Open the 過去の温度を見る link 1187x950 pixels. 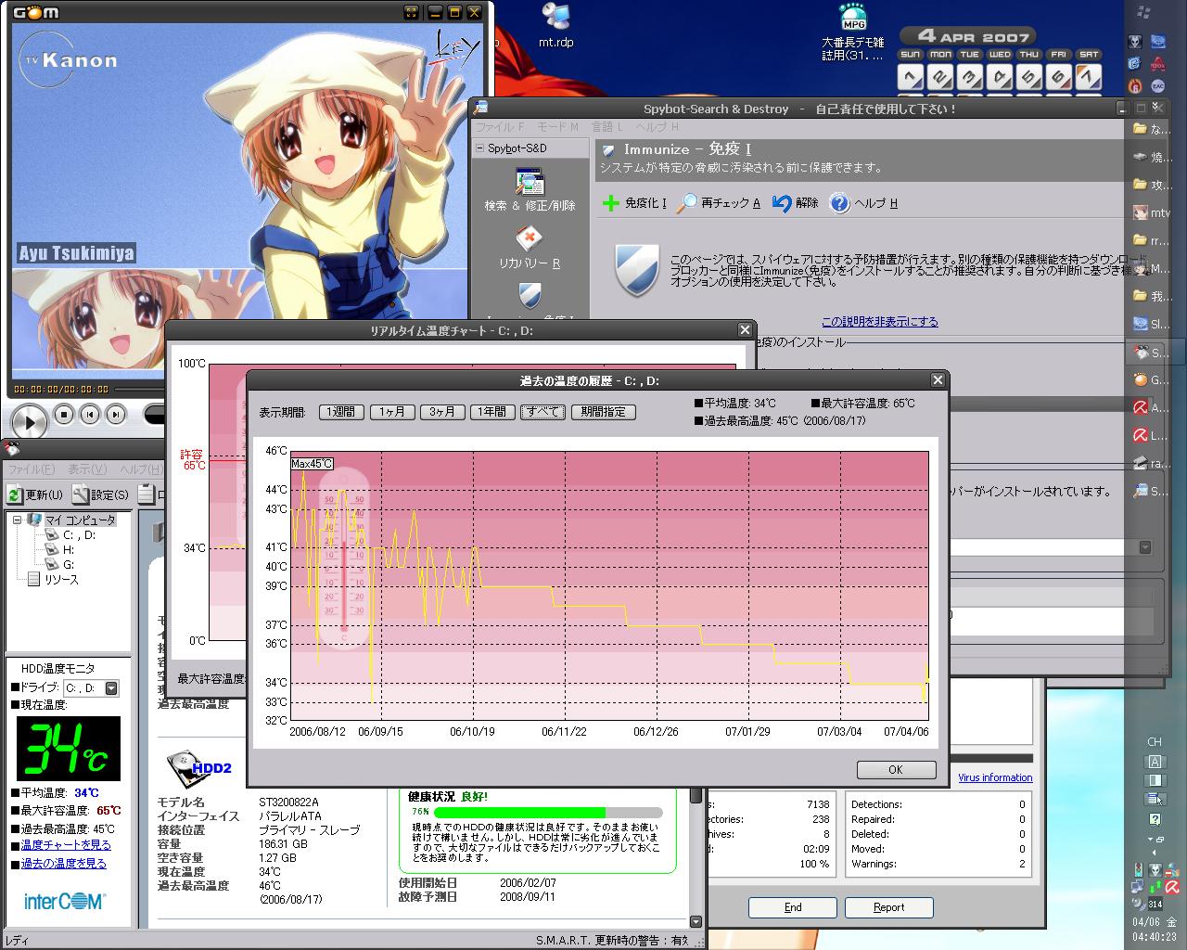tap(64, 864)
